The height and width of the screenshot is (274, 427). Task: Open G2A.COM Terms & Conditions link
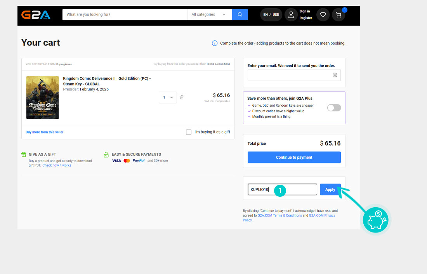tap(279, 215)
